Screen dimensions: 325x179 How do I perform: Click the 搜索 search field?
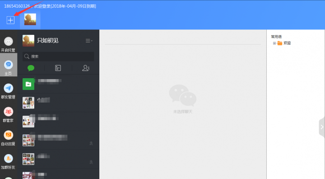coord(58,56)
